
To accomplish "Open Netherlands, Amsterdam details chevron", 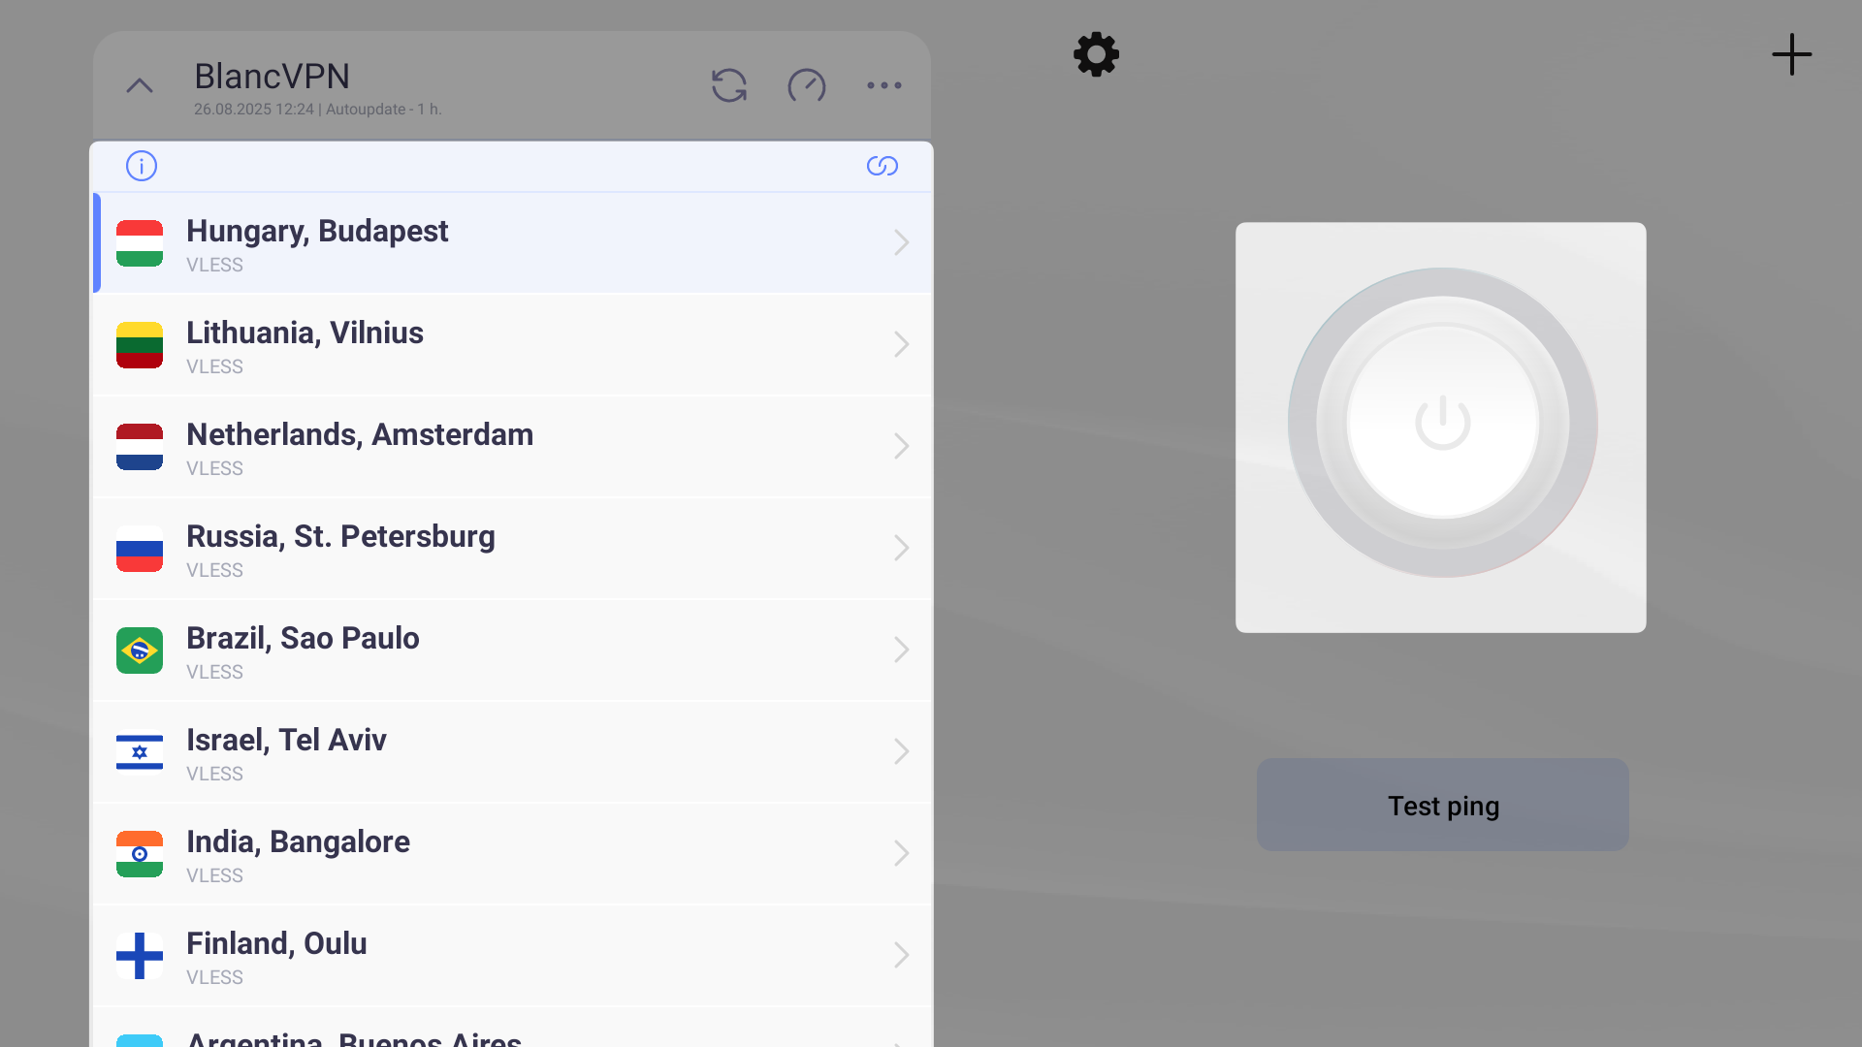I will tap(901, 446).
